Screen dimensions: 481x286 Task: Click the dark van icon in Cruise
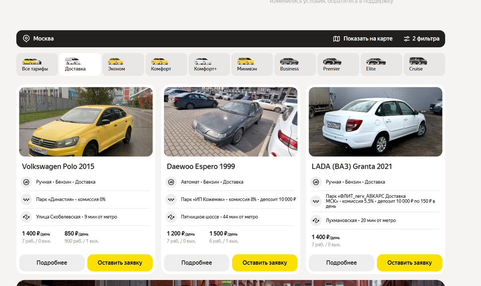(x=418, y=61)
